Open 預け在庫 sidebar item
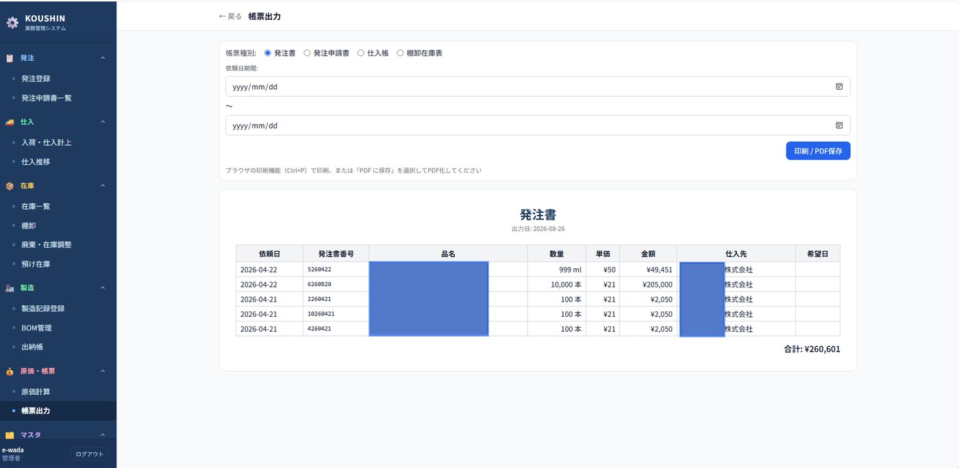 click(58, 264)
